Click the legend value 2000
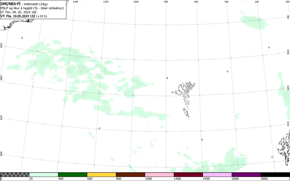The width and height of the screenshot is (290, 181). [235, 179]
